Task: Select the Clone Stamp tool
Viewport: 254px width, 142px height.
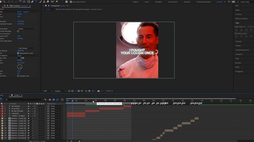Action: click(x=44, y=2)
